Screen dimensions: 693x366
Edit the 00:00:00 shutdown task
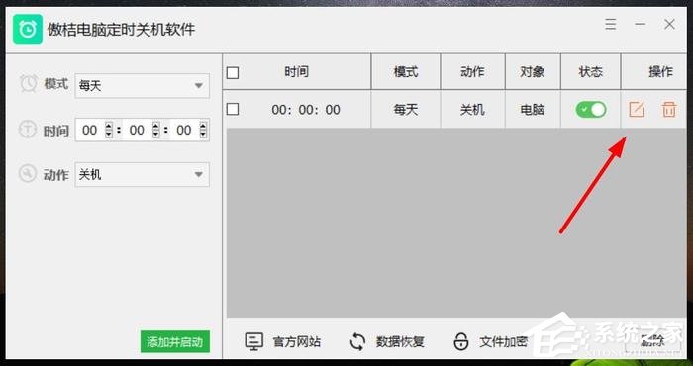(x=637, y=109)
